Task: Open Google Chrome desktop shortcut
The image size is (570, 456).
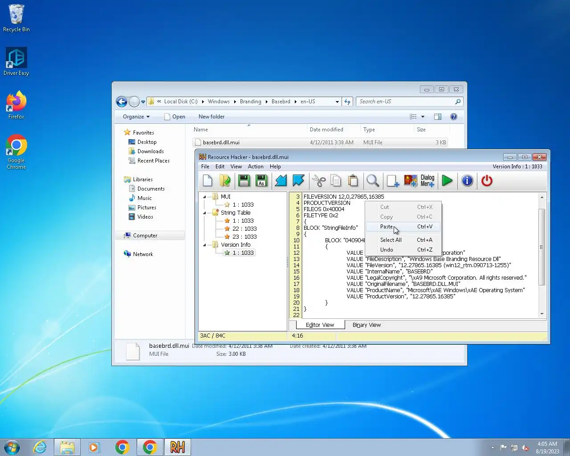Action: tap(16, 151)
